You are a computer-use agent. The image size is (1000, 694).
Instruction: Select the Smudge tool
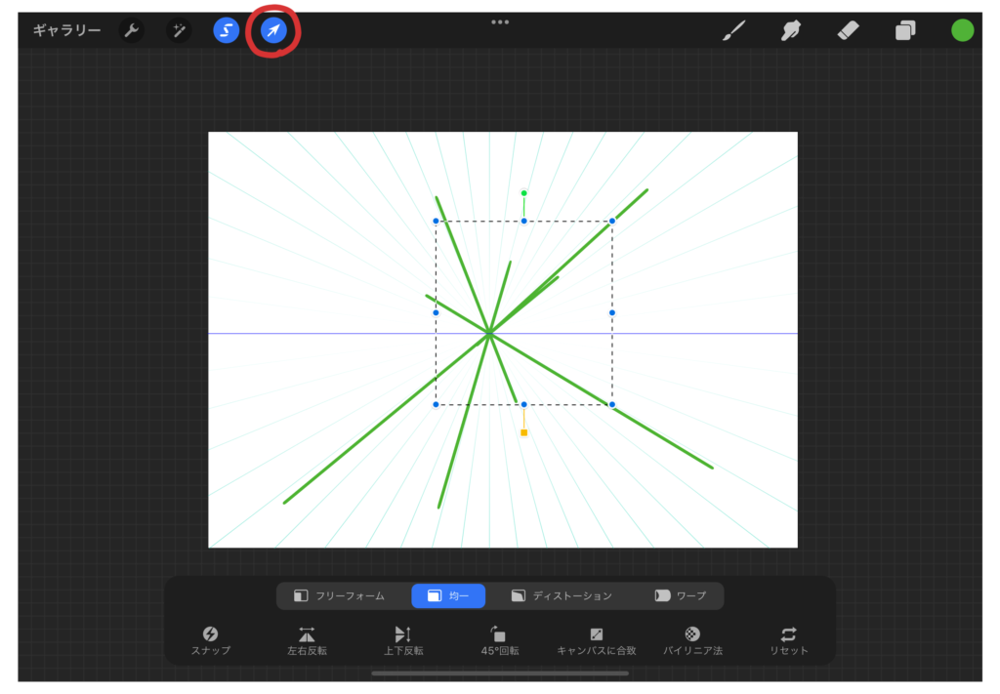click(791, 30)
